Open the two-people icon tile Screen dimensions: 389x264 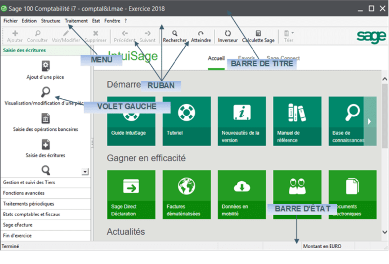coord(297,195)
